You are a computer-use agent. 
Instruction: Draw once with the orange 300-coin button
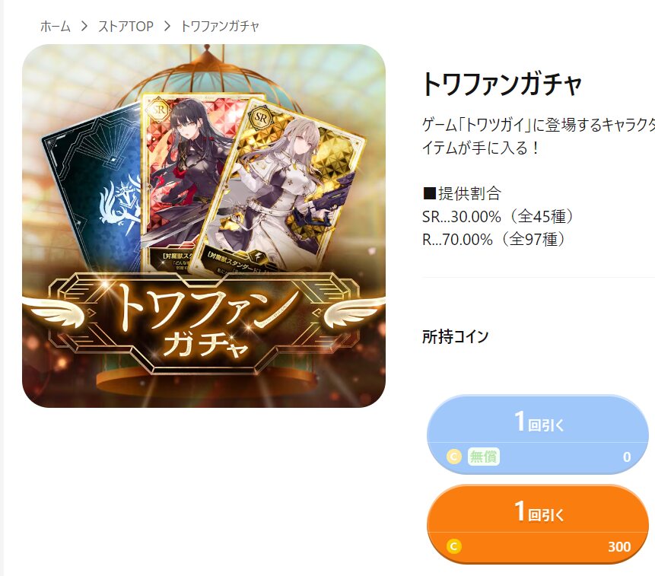tap(538, 524)
